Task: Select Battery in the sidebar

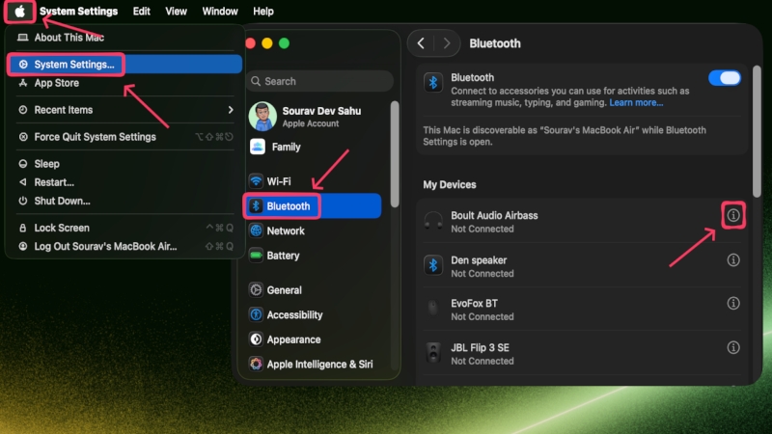Action: pos(315,256)
